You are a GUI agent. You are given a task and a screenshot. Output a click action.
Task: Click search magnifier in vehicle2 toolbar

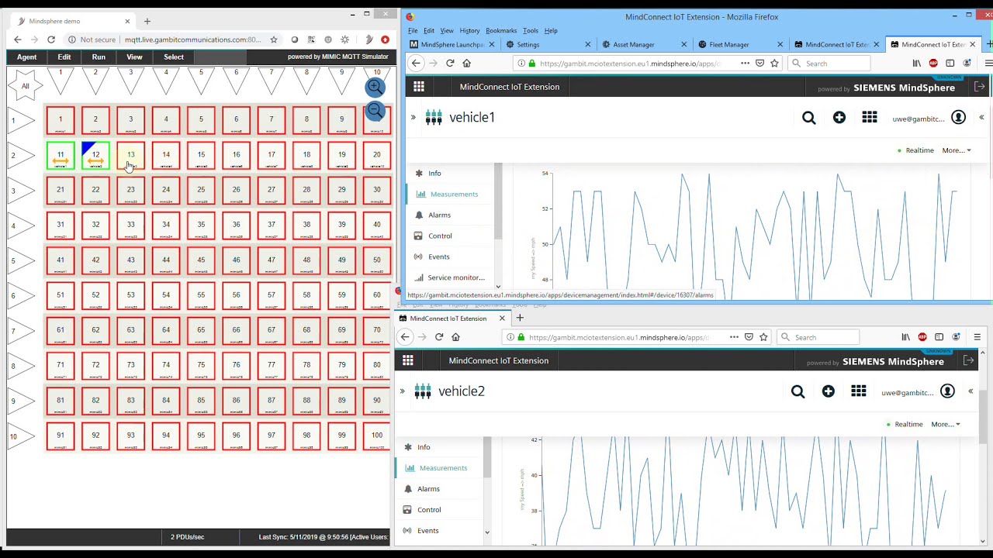click(798, 391)
